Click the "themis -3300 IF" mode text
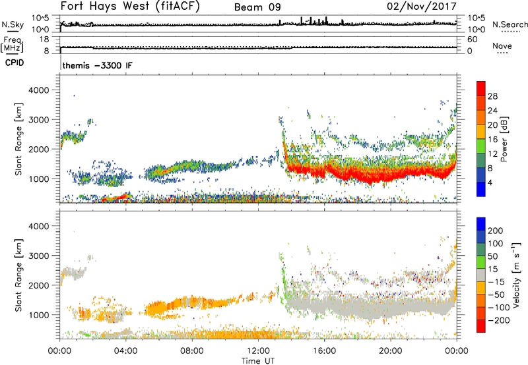This screenshot has width=528, height=365. 97,65
